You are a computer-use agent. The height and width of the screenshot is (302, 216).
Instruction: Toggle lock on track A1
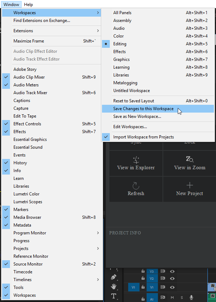[143, 299]
